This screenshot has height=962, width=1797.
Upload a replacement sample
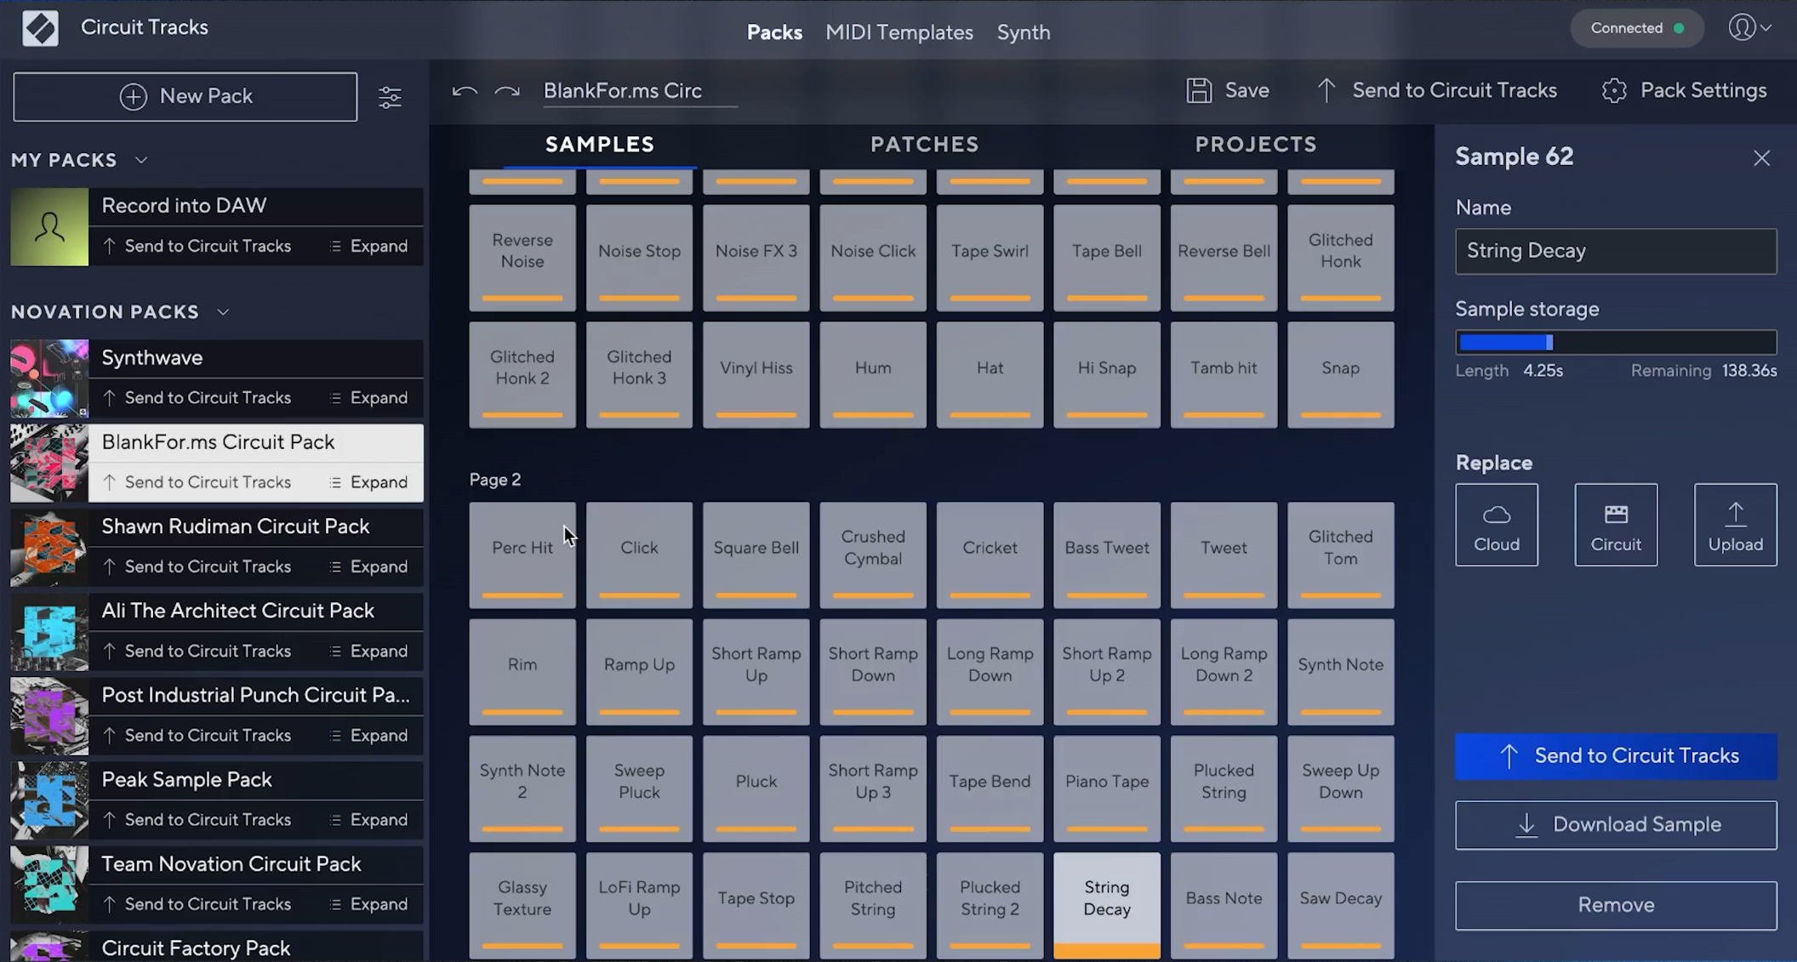click(1735, 525)
